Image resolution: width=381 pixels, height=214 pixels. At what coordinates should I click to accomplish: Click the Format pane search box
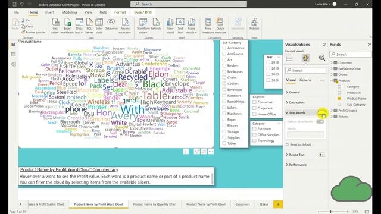click(305, 70)
